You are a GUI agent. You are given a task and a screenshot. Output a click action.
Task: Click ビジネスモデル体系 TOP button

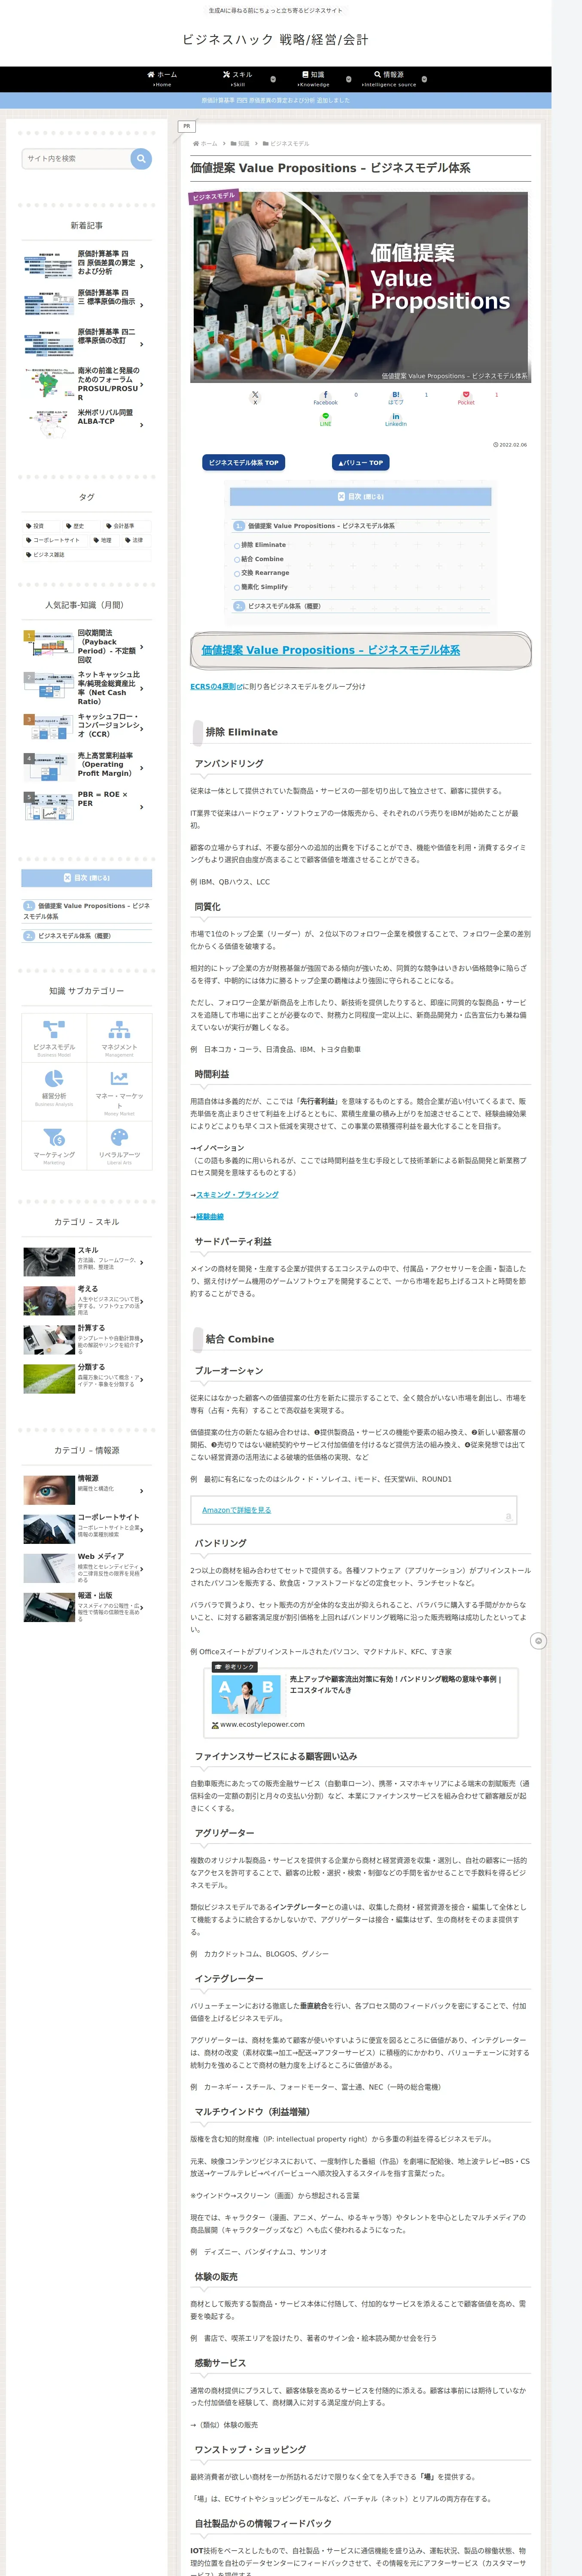click(x=244, y=462)
